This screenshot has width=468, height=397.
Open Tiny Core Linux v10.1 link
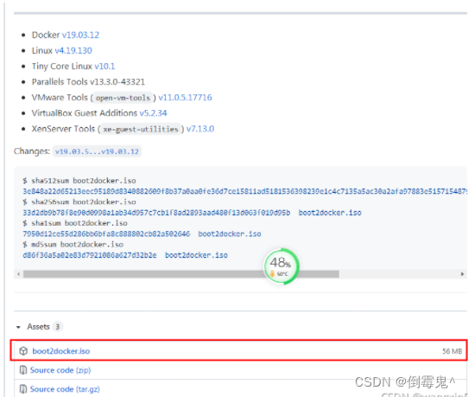pyautogui.click(x=104, y=66)
